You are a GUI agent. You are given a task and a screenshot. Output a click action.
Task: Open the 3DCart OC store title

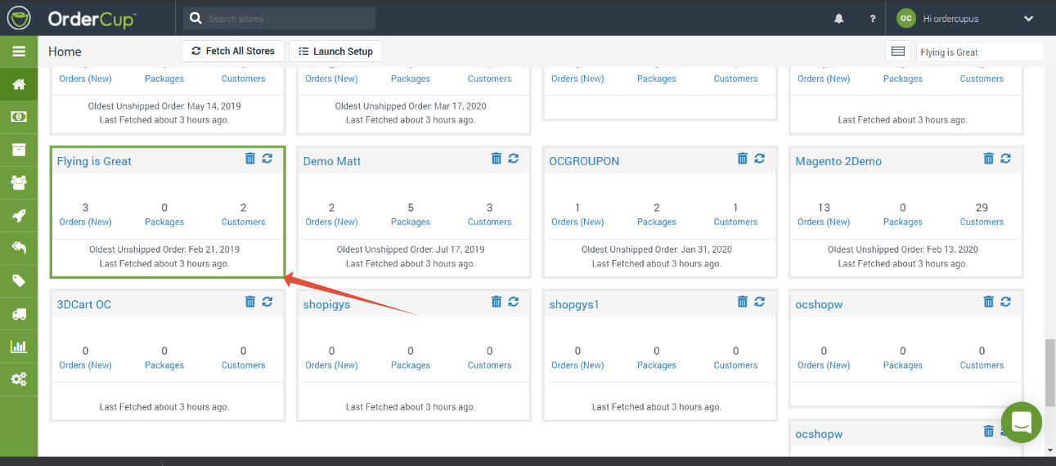coord(83,304)
